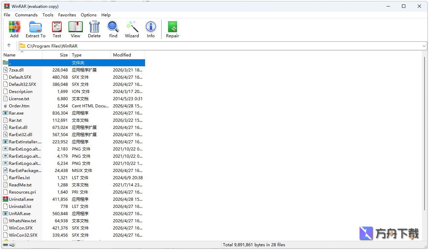Click the Cent HTML Docu... type cell
The height and width of the screenshot is (250, 429).
(x=90, y=106)
